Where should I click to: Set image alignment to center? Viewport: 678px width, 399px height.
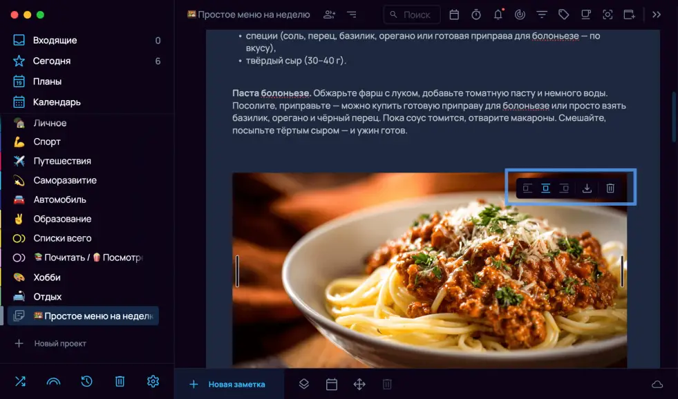tap(545, 188)
